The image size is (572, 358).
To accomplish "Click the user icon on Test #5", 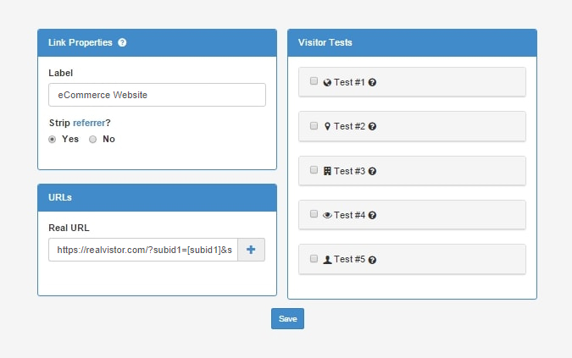I will click(327, 260).
